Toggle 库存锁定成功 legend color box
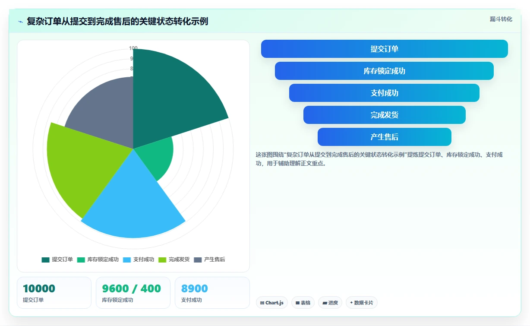Screen dimensions: 530x326 pos(81,260)
